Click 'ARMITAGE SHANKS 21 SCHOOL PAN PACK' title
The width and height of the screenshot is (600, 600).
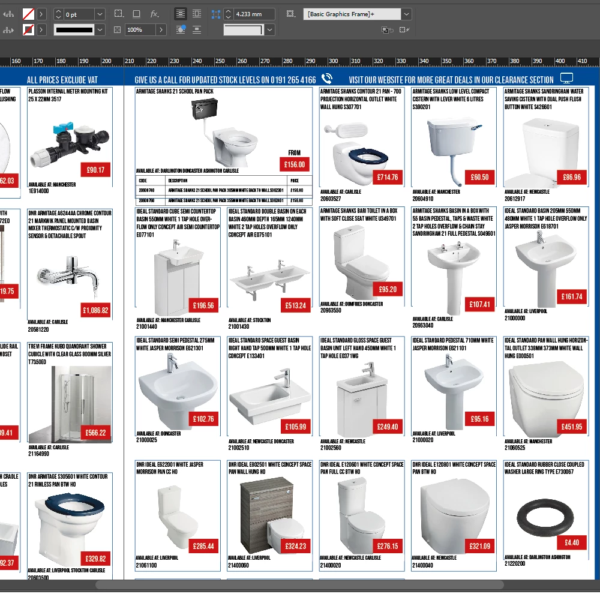(175, 91)
